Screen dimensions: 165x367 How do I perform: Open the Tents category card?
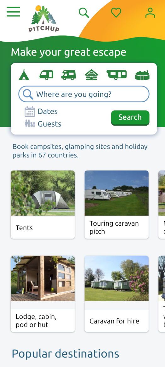pos(43,204)
